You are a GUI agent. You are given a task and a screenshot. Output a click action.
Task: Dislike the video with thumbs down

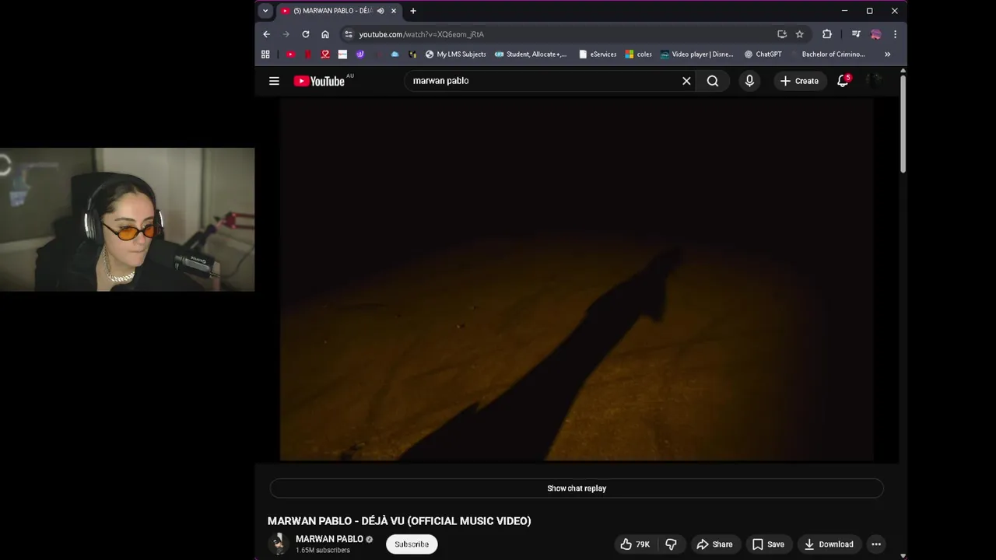tap(671, 544)
